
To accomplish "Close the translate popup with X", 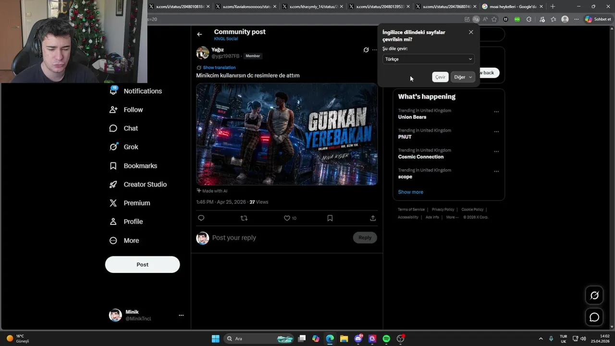I will tap(471, 32).
